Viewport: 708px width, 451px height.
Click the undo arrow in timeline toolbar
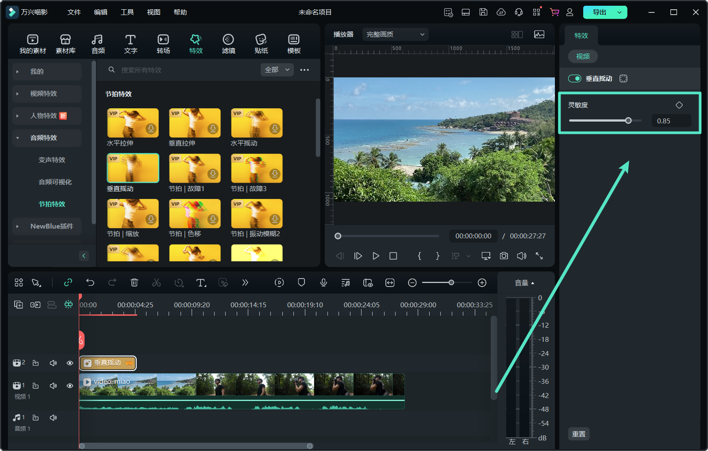tap(90, 283)
